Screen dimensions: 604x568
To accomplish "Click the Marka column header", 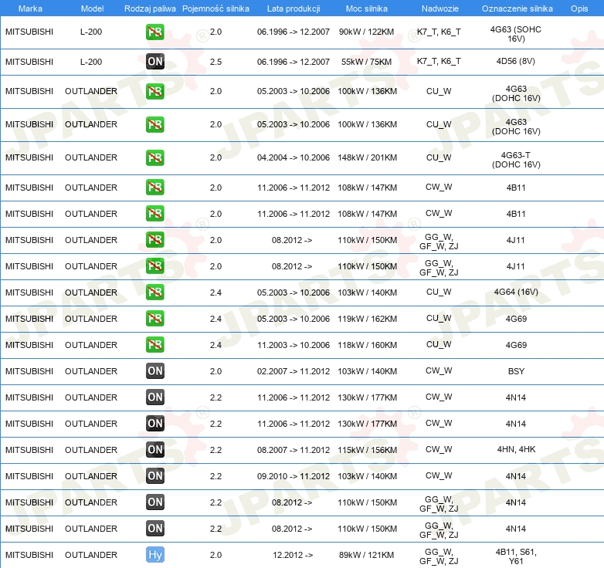I will pyautogui.click(x=29, y=8).
